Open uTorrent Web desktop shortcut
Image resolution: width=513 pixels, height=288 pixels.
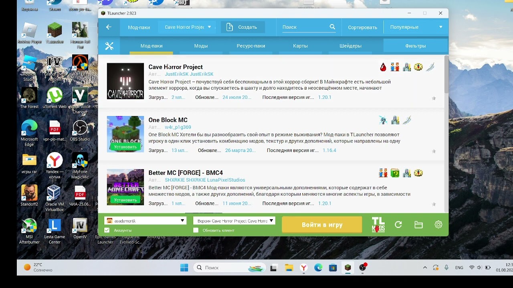55,98
